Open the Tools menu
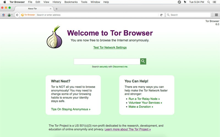The image size is (220, 137). click(x=84, y=2)
